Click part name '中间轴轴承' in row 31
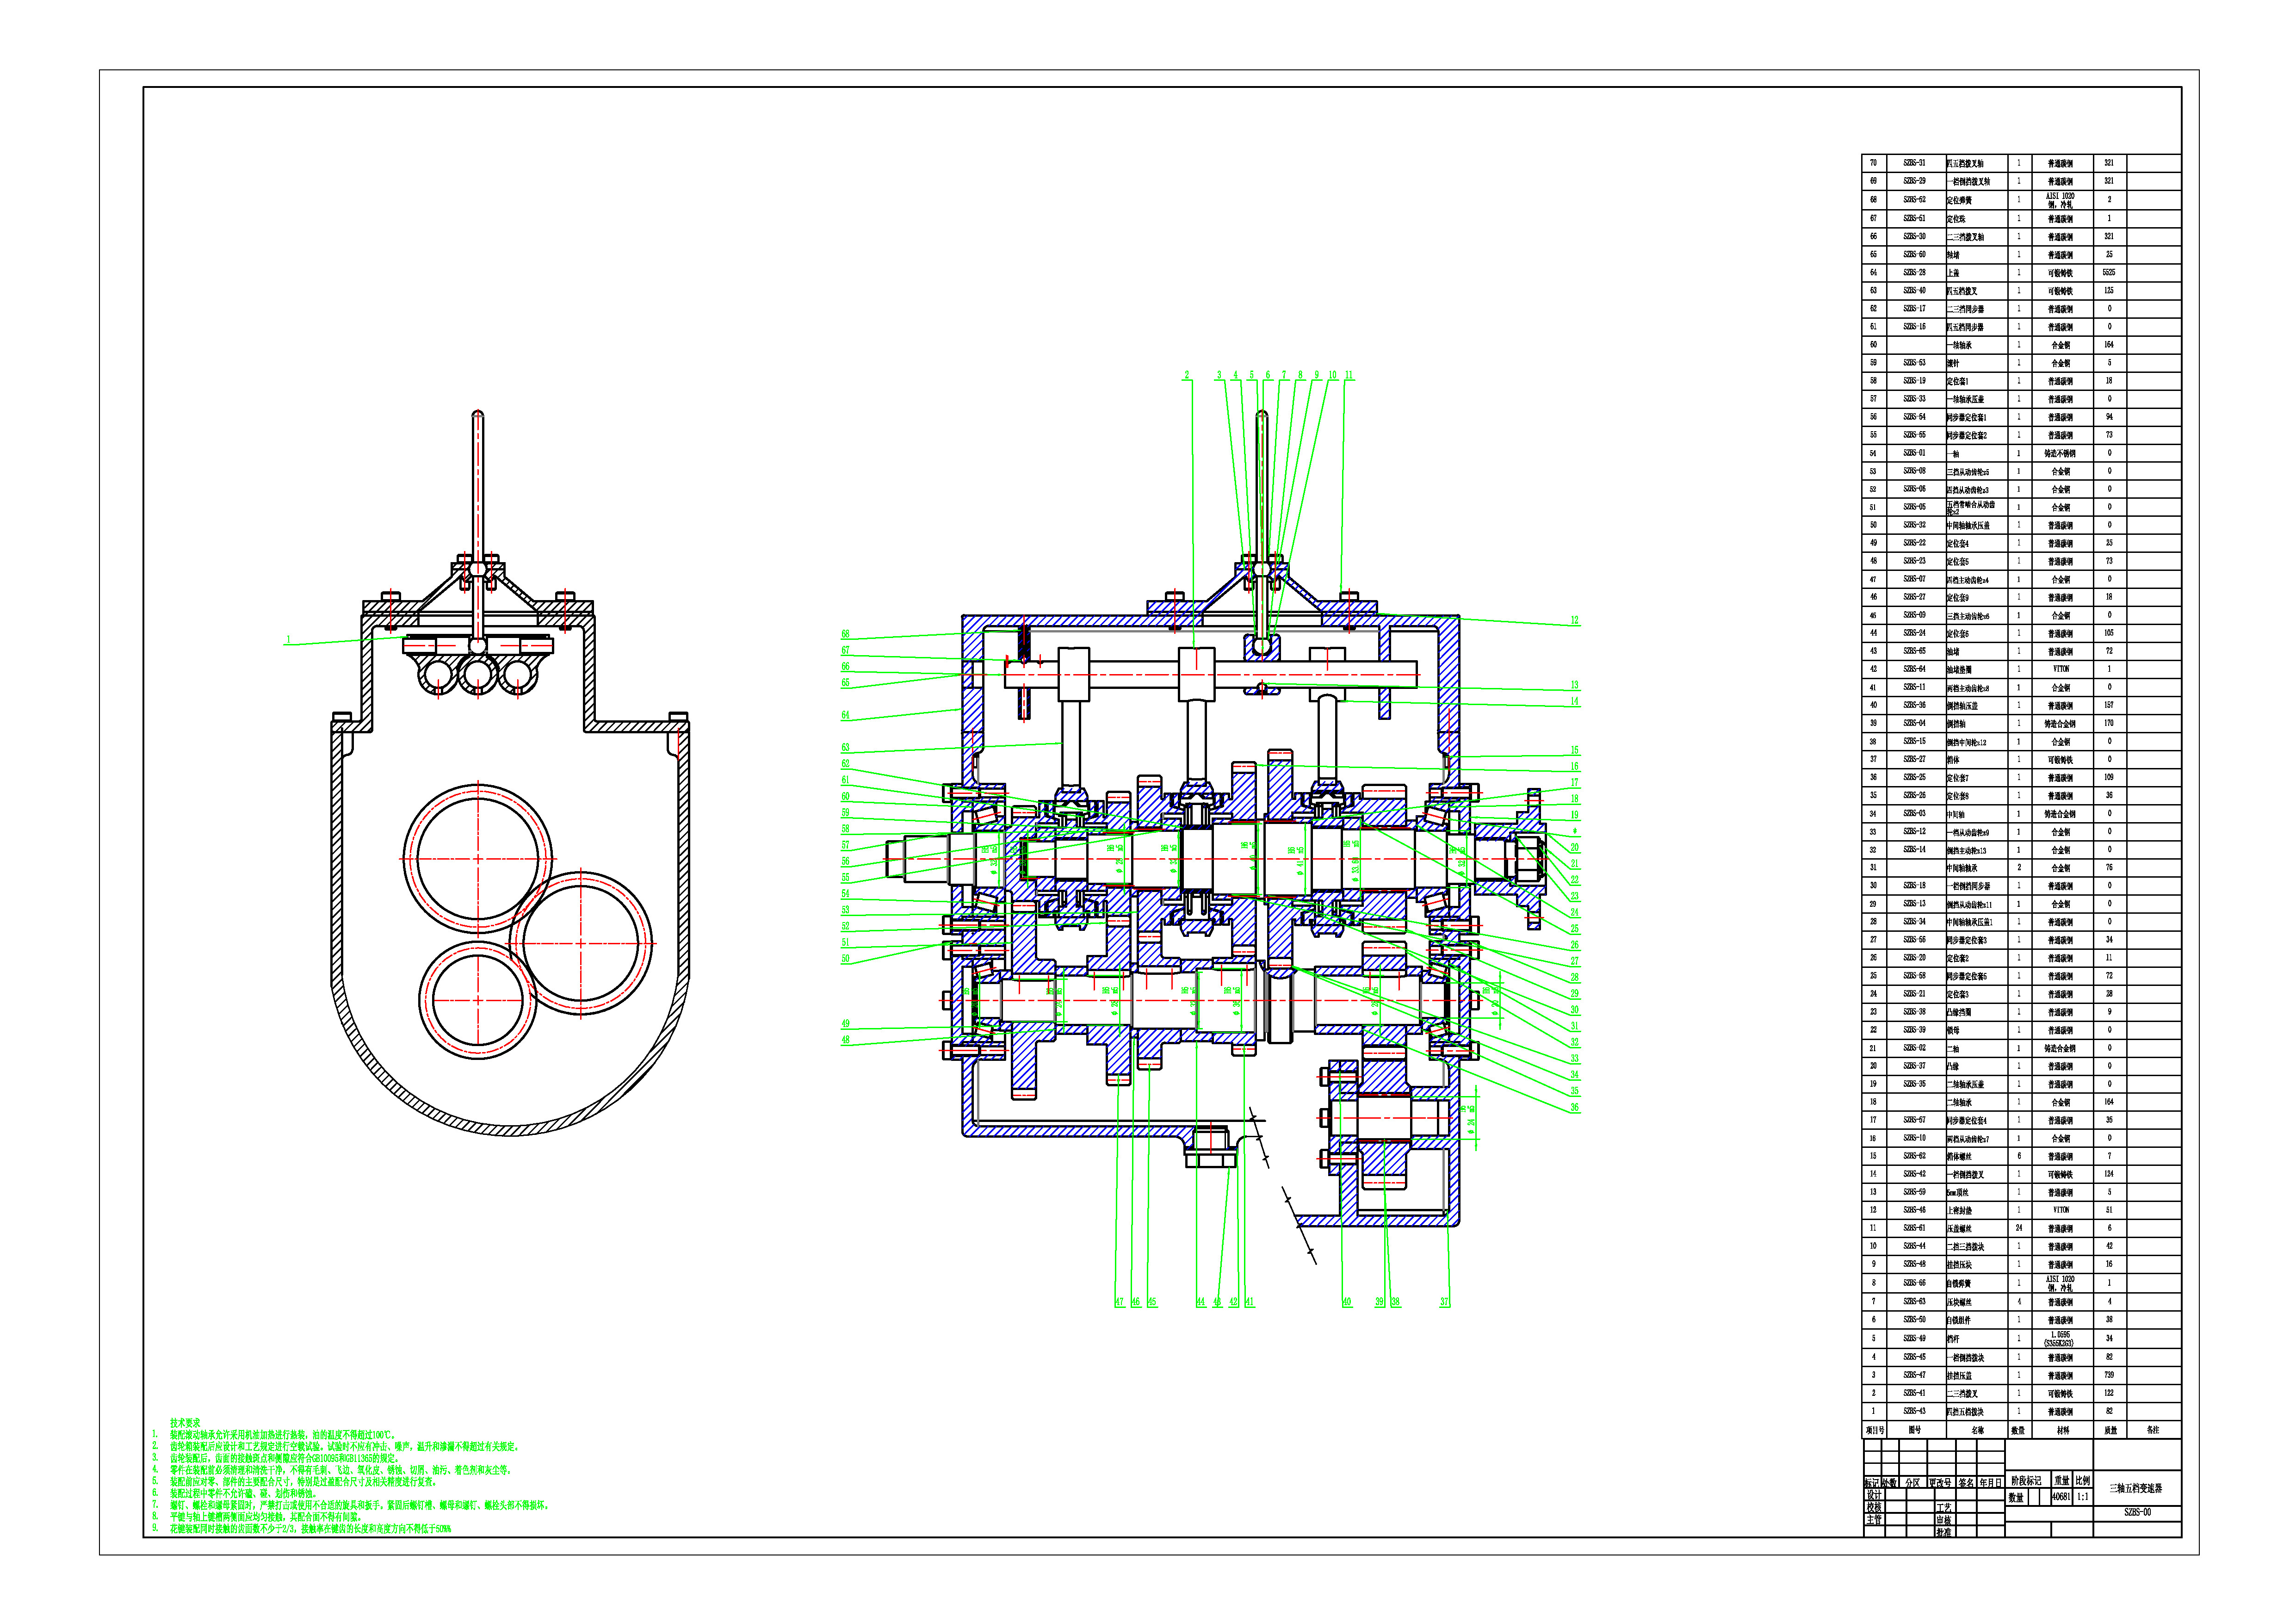Image resolution: width=2296 pixels, height=1623 pixels. coord(1962,869)
